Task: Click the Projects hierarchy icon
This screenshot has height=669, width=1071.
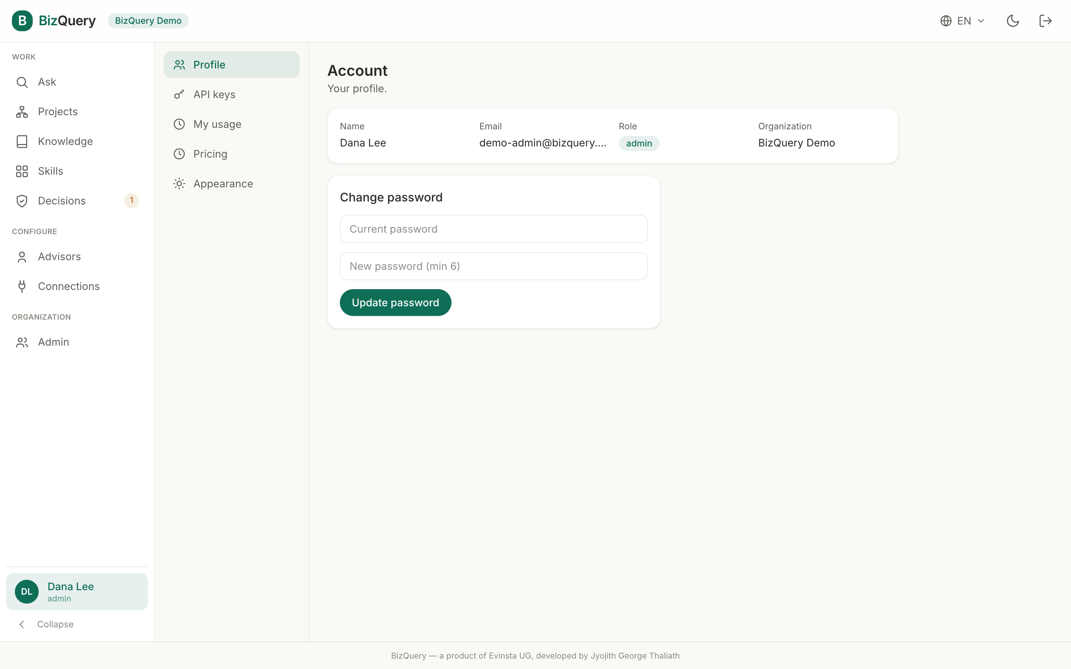Action: tap(22, 112)
